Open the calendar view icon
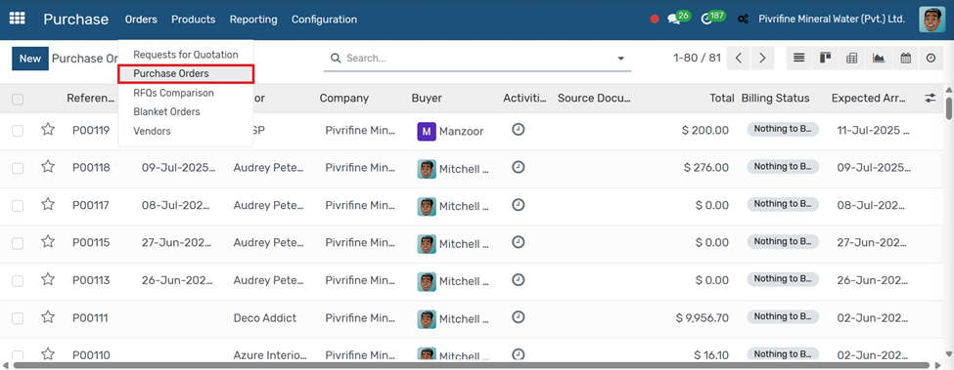This screenshot has height=370, width=954. (905, 59)
